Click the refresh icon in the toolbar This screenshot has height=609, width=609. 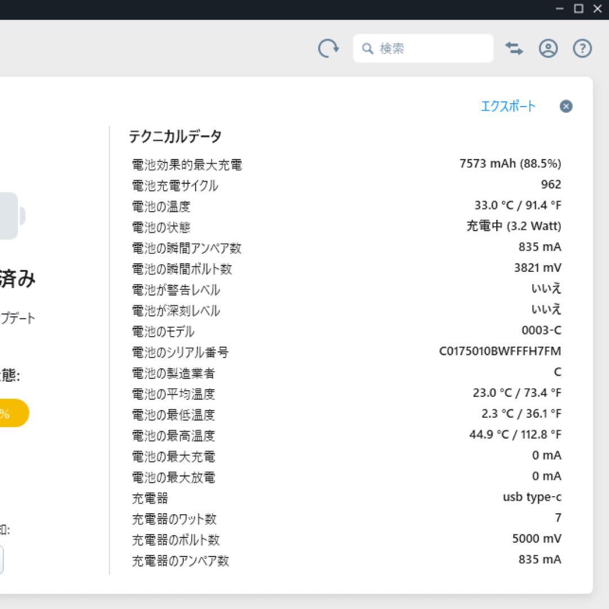[x=328, y=48]
